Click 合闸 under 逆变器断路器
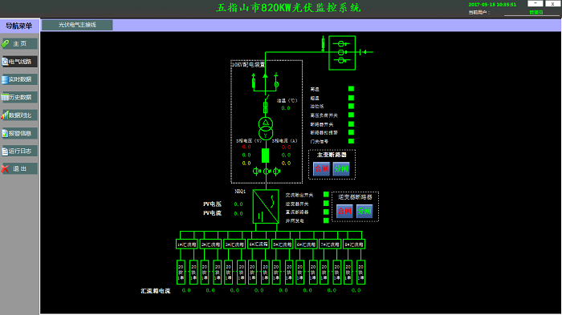Screen dimensions: 562x315 pos(344,211)
